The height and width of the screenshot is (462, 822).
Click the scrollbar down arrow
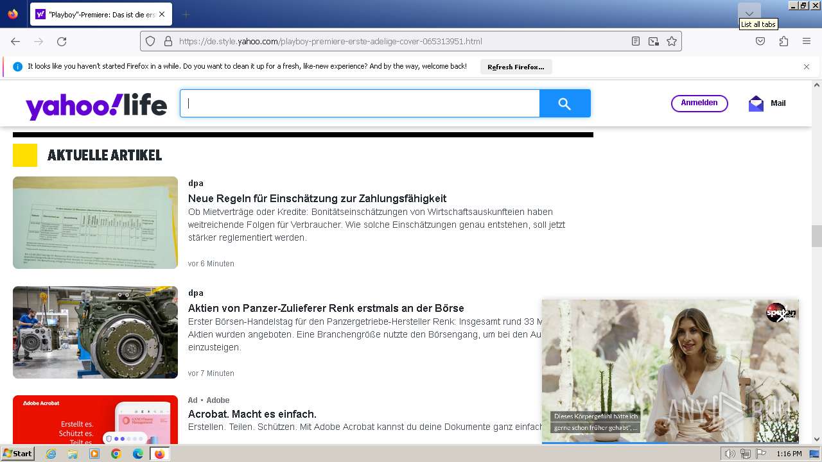(x=817, y=440)
